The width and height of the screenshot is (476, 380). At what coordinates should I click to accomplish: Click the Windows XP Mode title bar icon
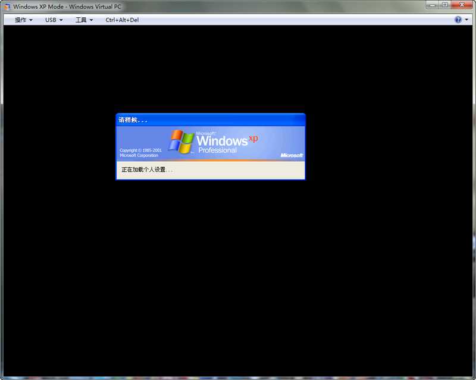(x=7, y=7)
